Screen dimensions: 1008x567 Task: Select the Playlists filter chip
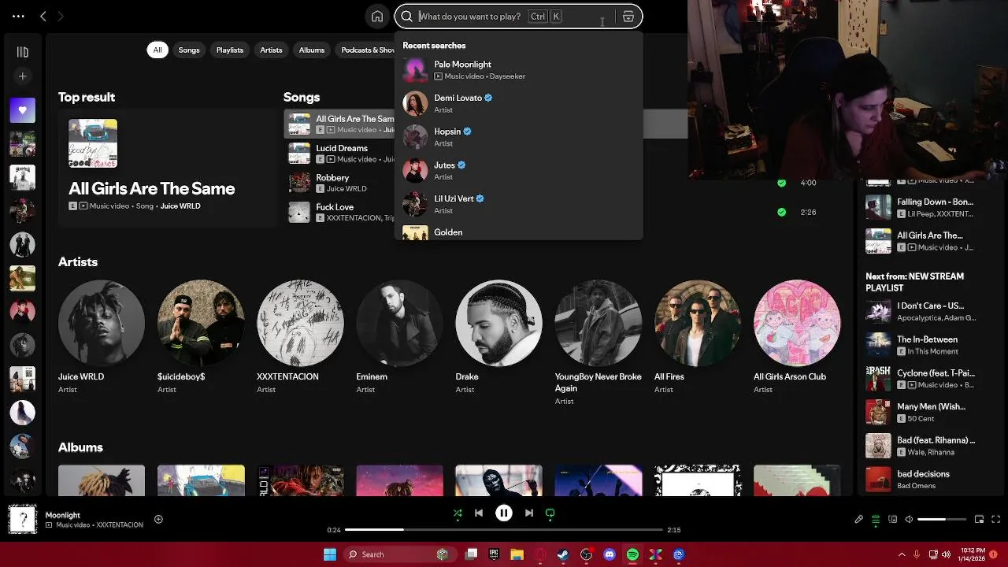[x=230, y=50]
